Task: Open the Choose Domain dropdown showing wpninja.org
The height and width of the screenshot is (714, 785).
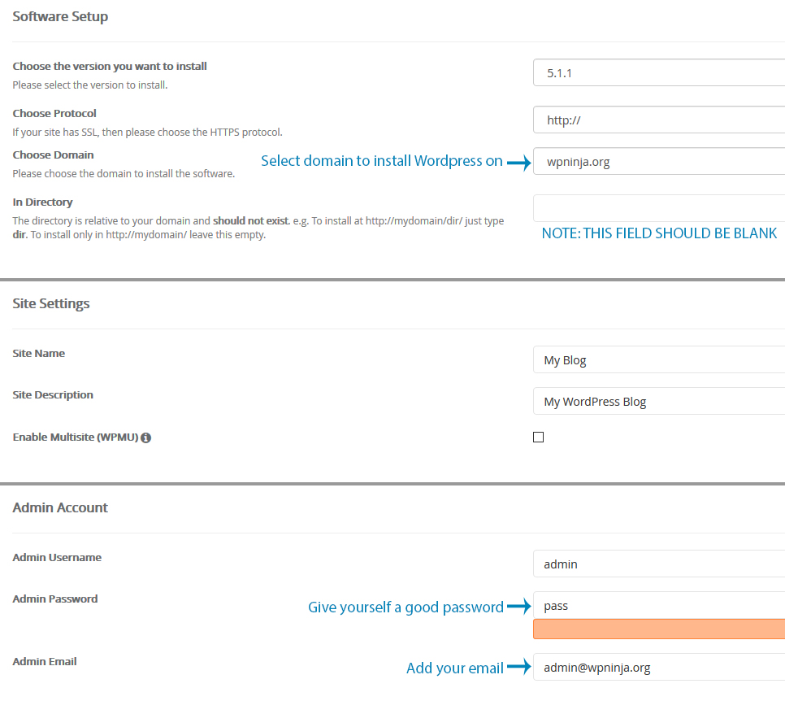Action: [x=658, y=162]
